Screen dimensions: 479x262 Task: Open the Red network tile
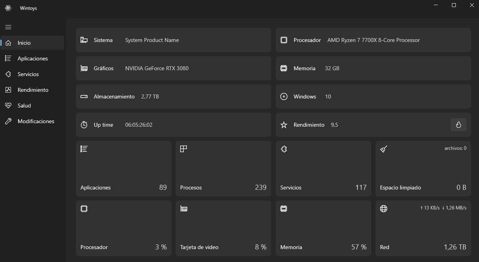click(423, 228)
